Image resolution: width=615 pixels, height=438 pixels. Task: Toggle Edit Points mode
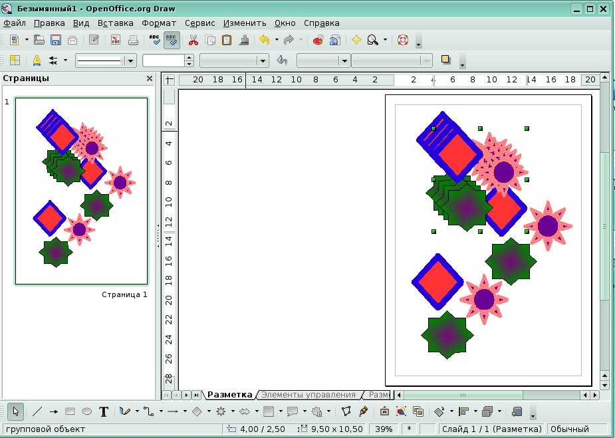coord(346,411)
